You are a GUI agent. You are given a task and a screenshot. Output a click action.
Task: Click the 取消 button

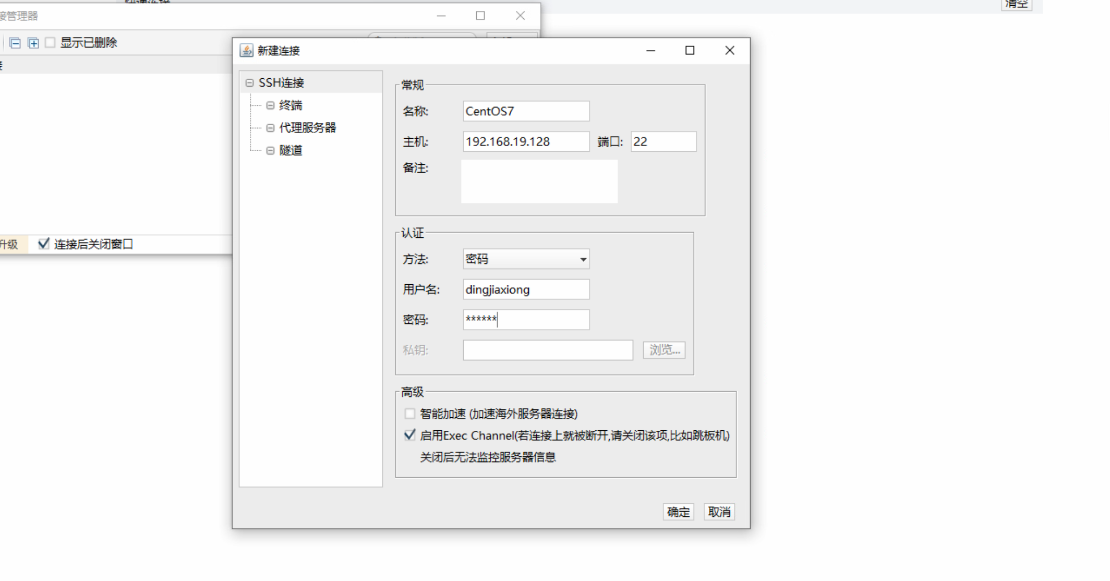(x=719, y=512)
